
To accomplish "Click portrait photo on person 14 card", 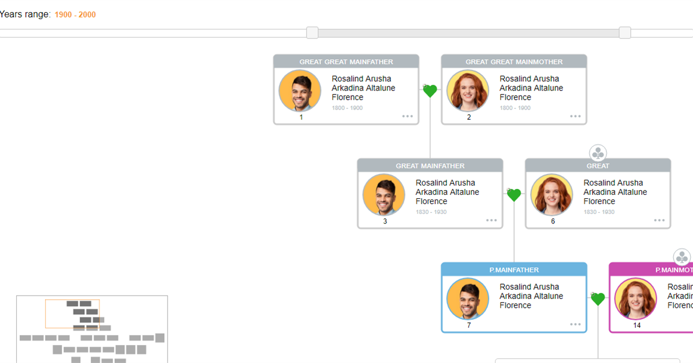I will pyautogui.click(x=635, y=298).
